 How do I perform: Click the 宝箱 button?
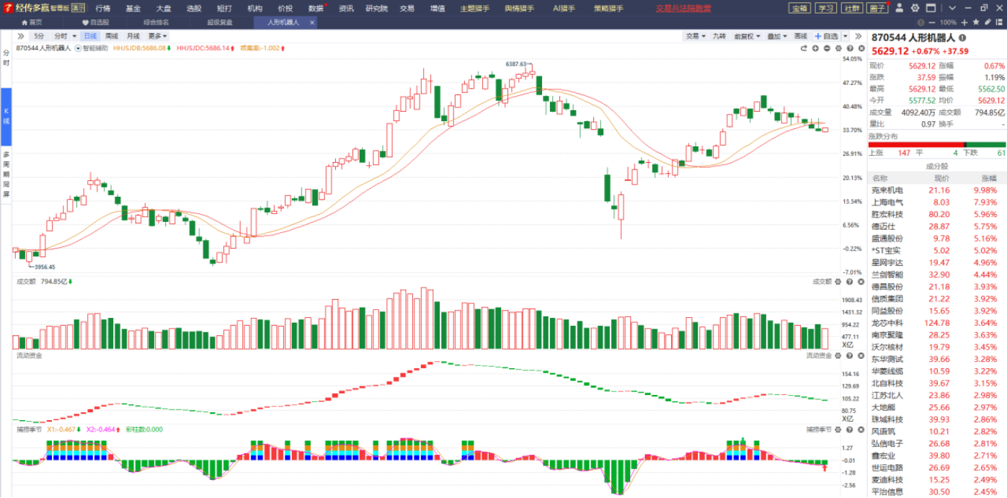click(799, 8)
